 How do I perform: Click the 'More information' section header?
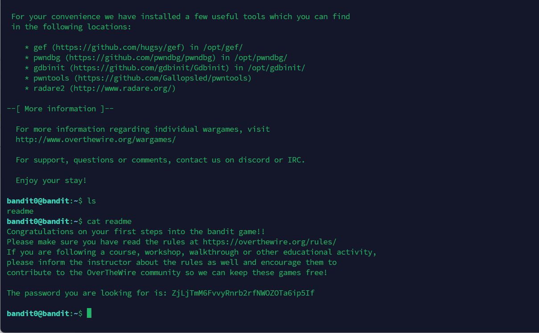coord(60,109)
